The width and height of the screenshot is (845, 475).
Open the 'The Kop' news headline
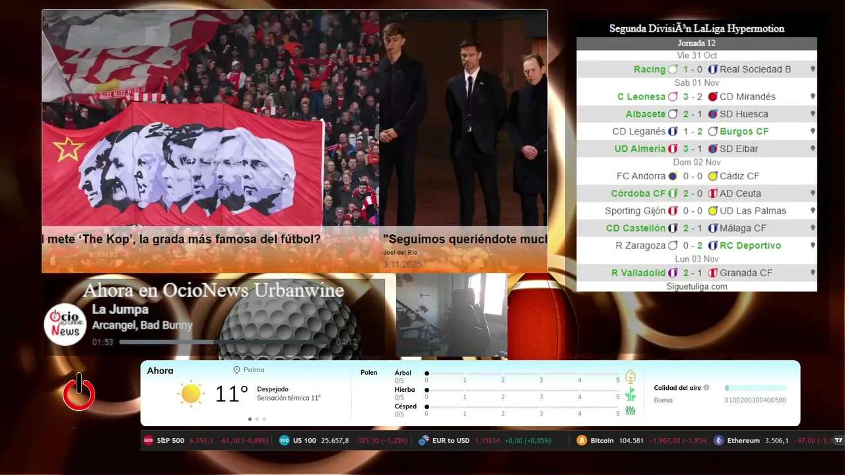pos(182,239)
